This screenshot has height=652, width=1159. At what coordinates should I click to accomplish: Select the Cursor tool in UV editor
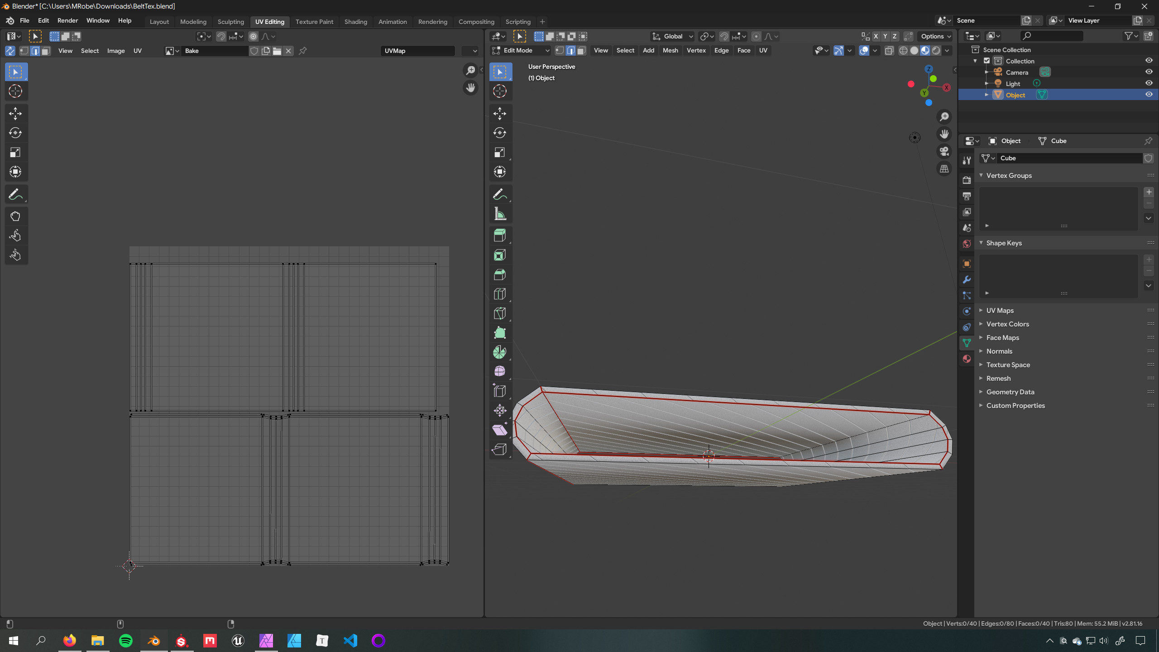click(x=15, y=91)
